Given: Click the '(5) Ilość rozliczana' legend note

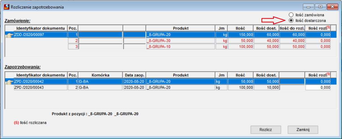Looking at the screenshot, I should coord(30,123).
